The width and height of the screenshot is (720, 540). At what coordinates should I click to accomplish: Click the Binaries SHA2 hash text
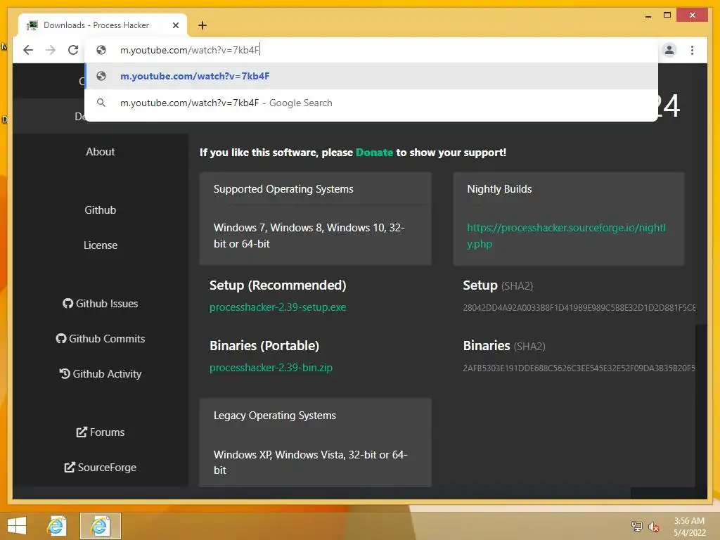[579, 368]
